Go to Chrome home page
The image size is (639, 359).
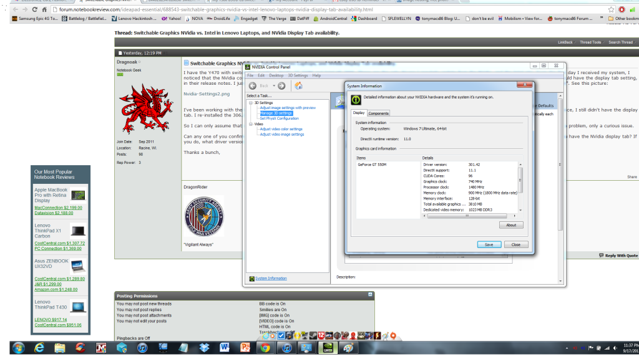[44, 9]
